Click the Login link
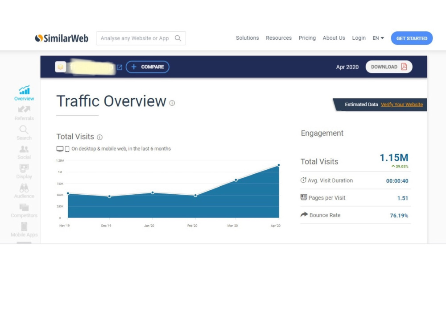Viewport: 446px width, 335px height. tap(359, 38)
